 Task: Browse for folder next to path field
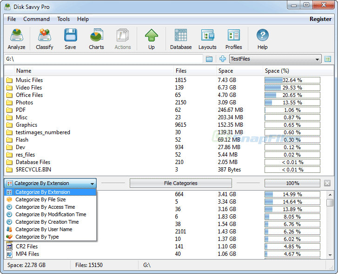[x=209, y=59]
